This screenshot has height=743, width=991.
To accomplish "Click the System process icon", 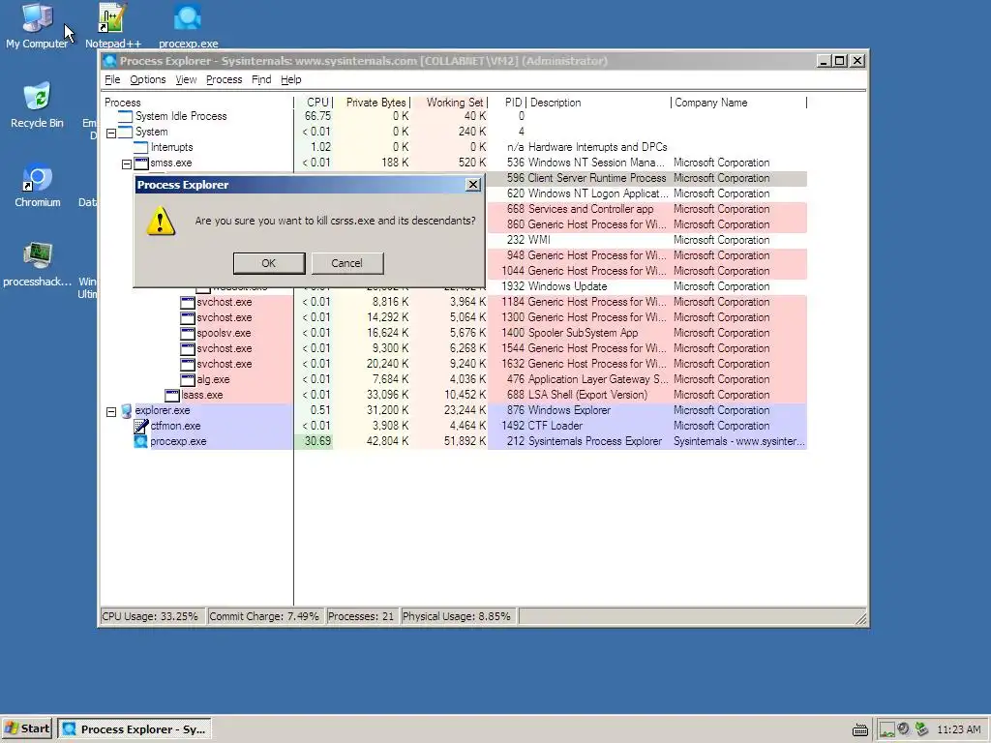I will click(x=125, y=132).
